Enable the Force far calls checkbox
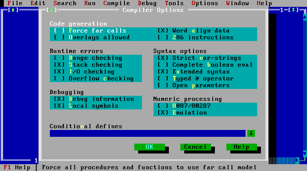Screen dimensions: 307x171 tap(60, 31)
